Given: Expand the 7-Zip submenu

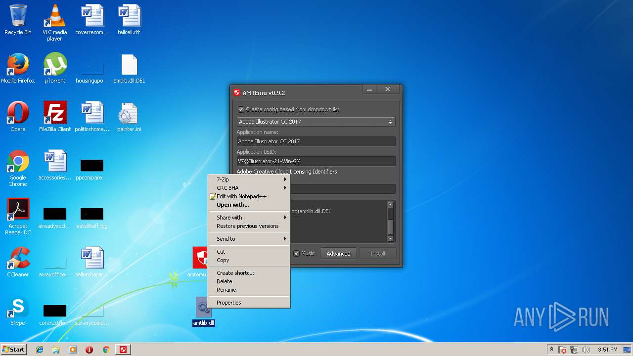Looking at the screenshot, I should [249, 179].
